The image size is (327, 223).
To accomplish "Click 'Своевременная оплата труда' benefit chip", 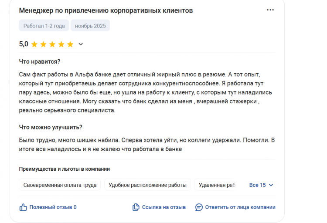I will (60, 185).
